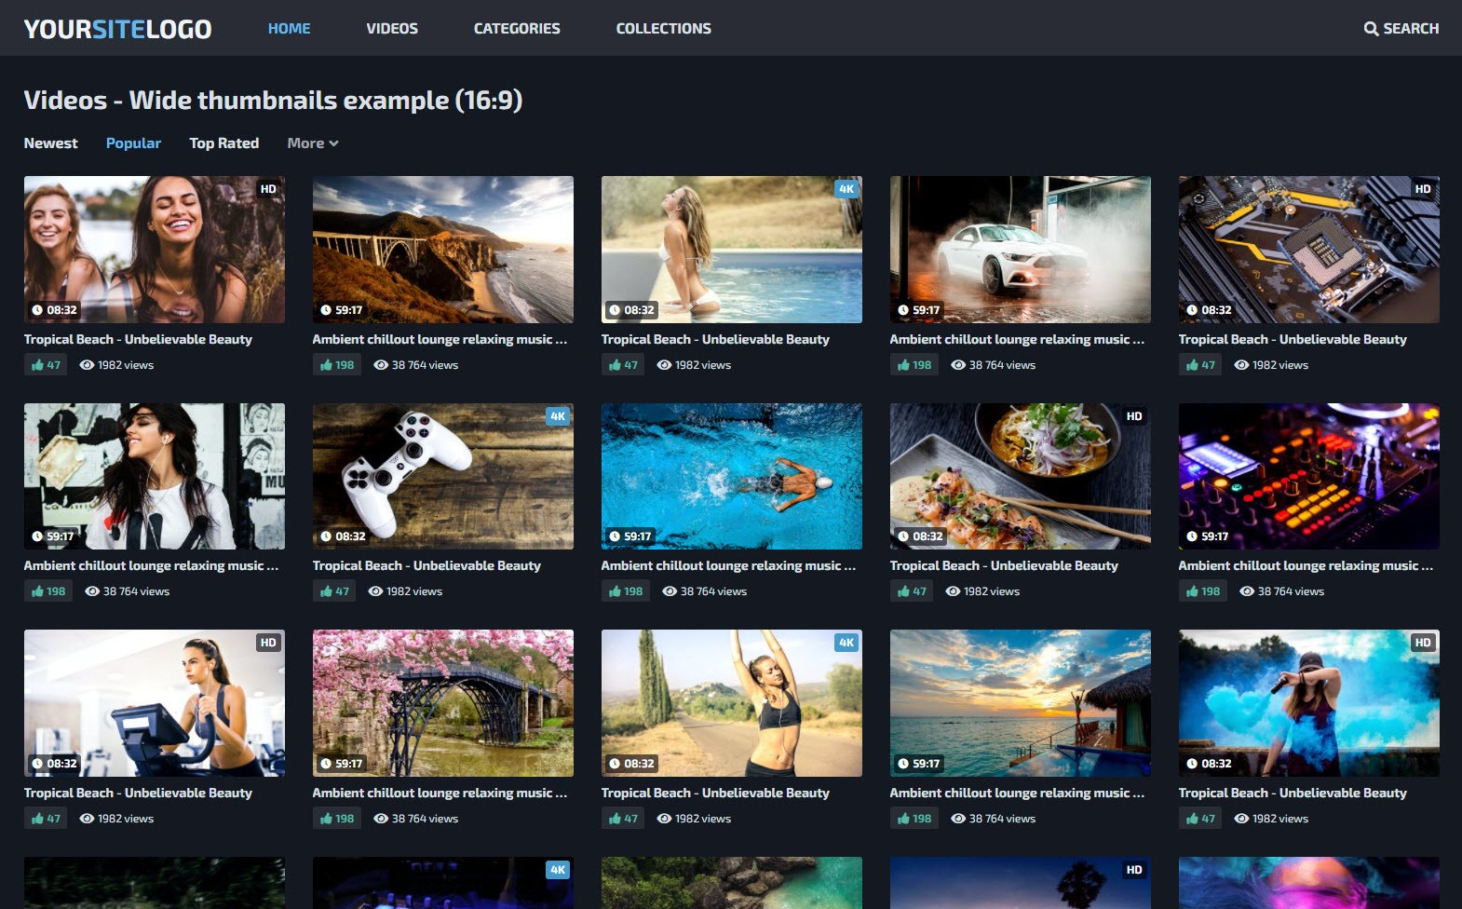The width and height of the screenshot is (1462, 909).
Task: Open the woman on exercise bike thumbnail
Action: [155, 703]
